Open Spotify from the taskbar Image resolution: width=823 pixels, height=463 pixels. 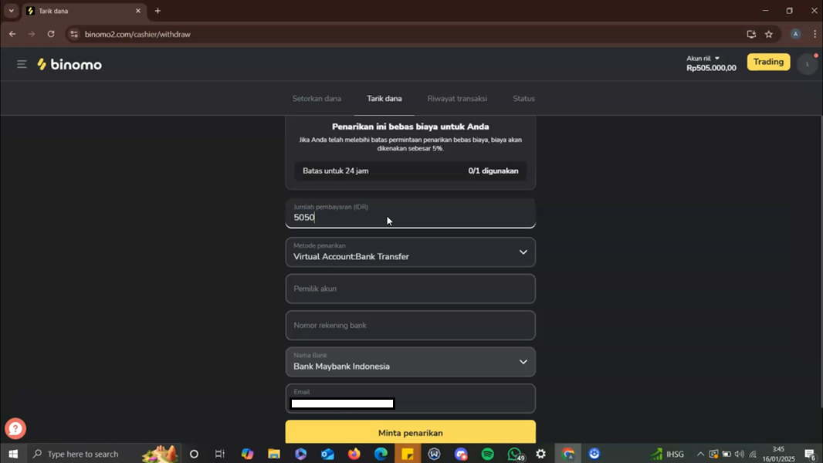point(488,454)
